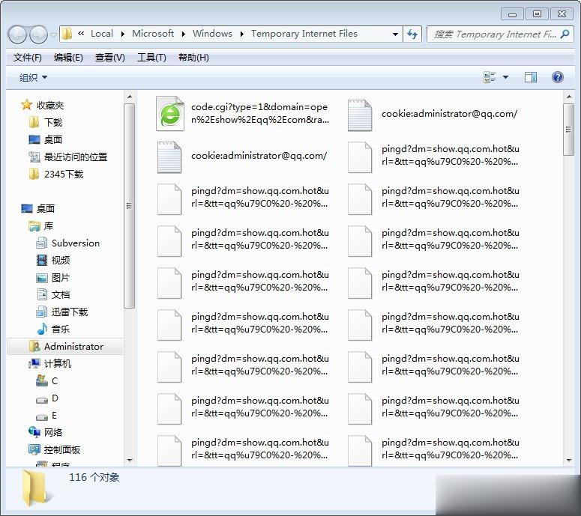
Task: Select Administrator user folder in tree
Action: [66, 347]
